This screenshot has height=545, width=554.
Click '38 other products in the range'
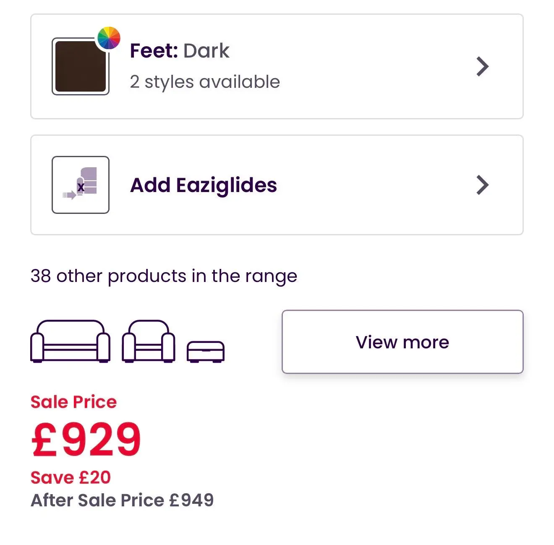click(164, 276)
